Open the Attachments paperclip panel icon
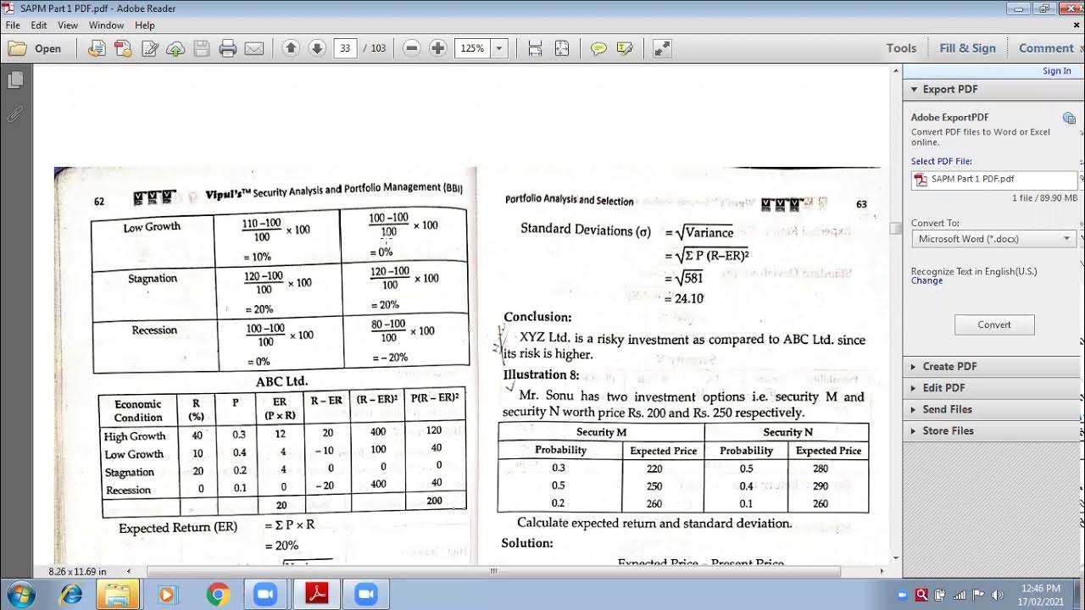The width and height of the screenshot is (1085, 610). point(15,113)
